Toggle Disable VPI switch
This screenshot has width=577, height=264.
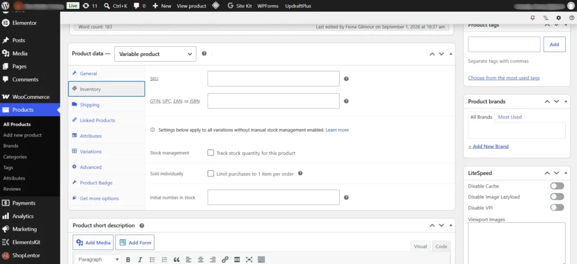[557, 207]
